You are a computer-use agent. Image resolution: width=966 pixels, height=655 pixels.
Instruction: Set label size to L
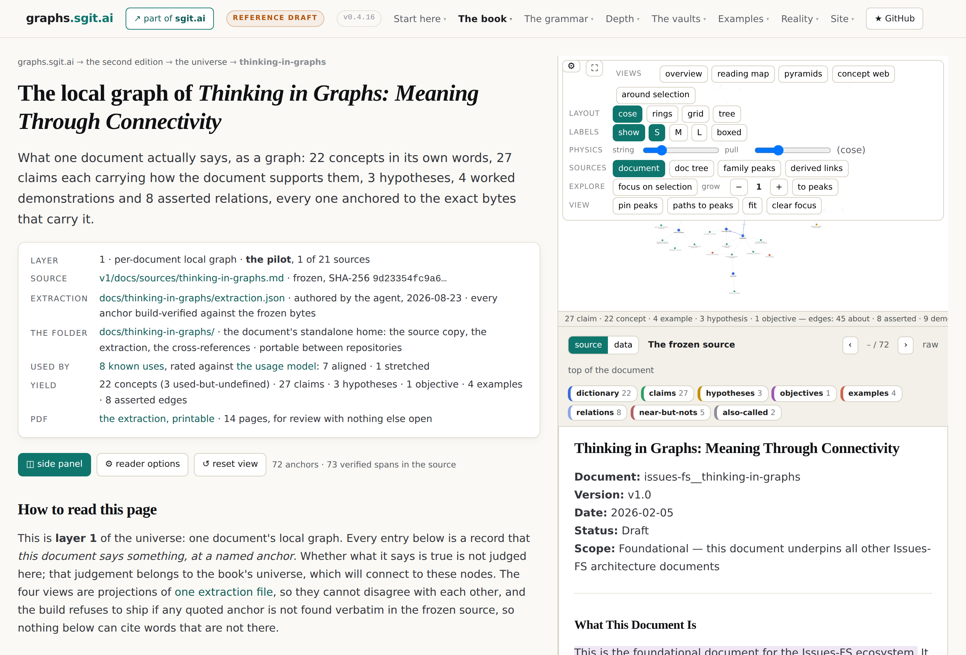pos(699,132)
